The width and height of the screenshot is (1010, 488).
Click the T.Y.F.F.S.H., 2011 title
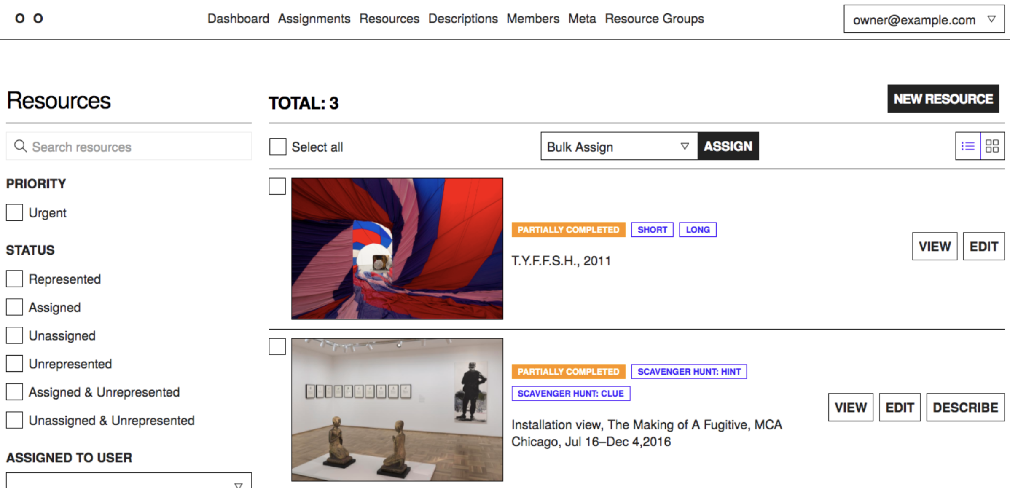(x=561, y=261)
